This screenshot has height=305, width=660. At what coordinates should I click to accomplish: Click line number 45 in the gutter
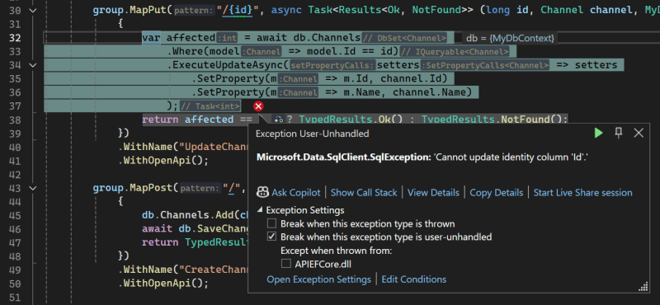[15, 215]
